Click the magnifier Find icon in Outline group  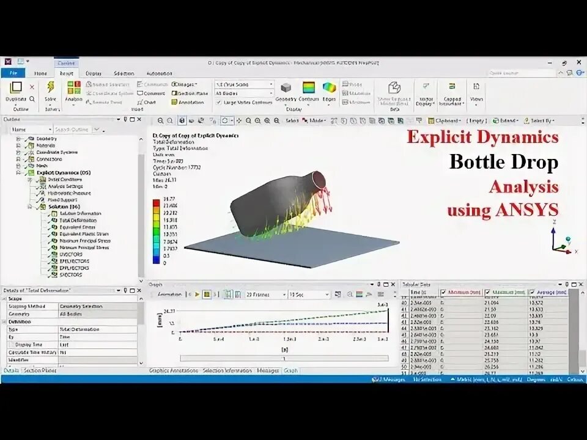[x=32, y=99]
